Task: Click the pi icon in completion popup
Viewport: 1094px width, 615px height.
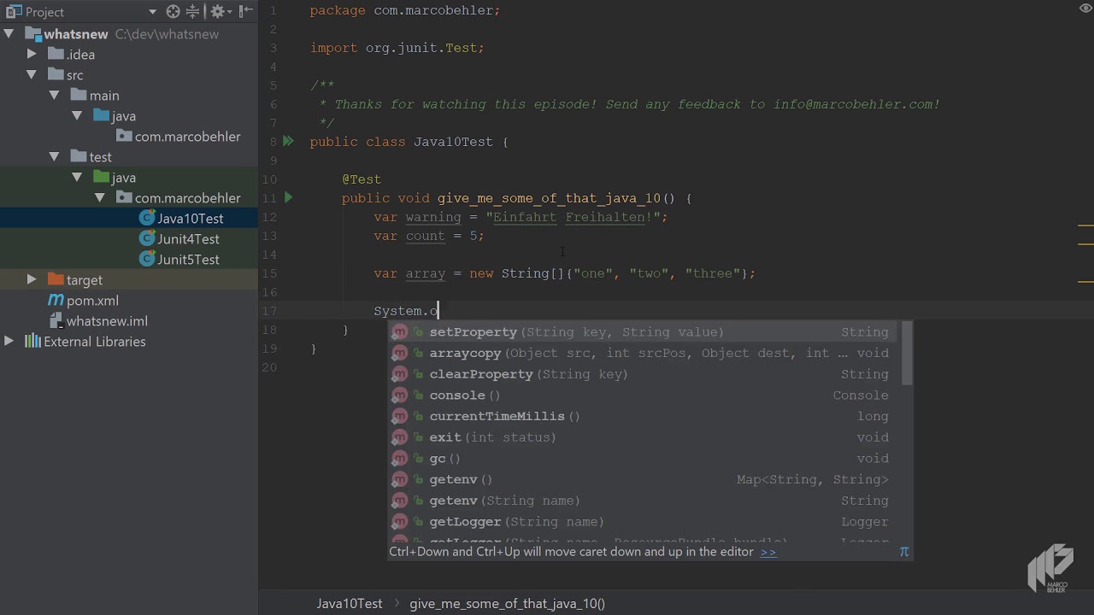Action: [904, 552]
